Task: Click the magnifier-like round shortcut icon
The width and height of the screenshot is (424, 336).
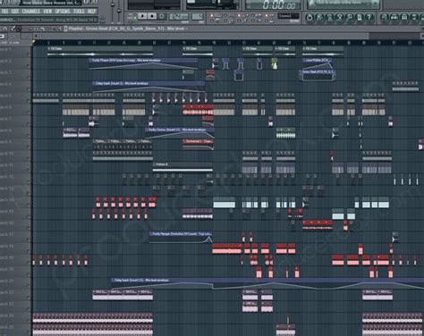Action: pyautogui.click(x=349, y=17)
